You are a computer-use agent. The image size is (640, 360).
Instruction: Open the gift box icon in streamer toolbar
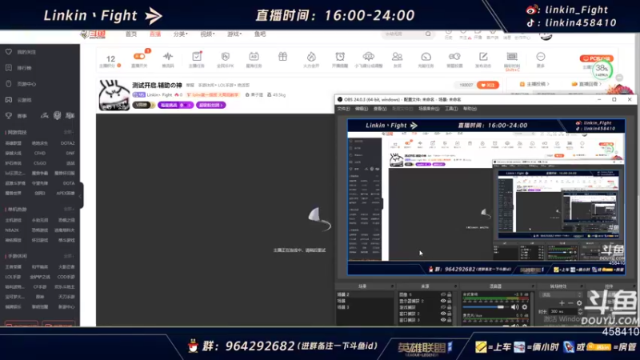(282, 56)
